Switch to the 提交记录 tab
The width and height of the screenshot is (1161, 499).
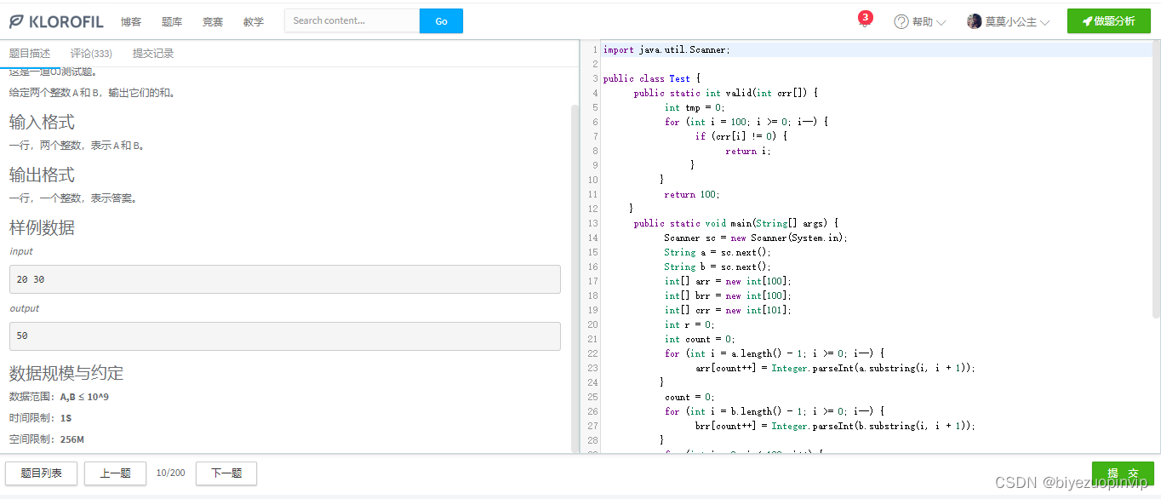click(153, 54)
